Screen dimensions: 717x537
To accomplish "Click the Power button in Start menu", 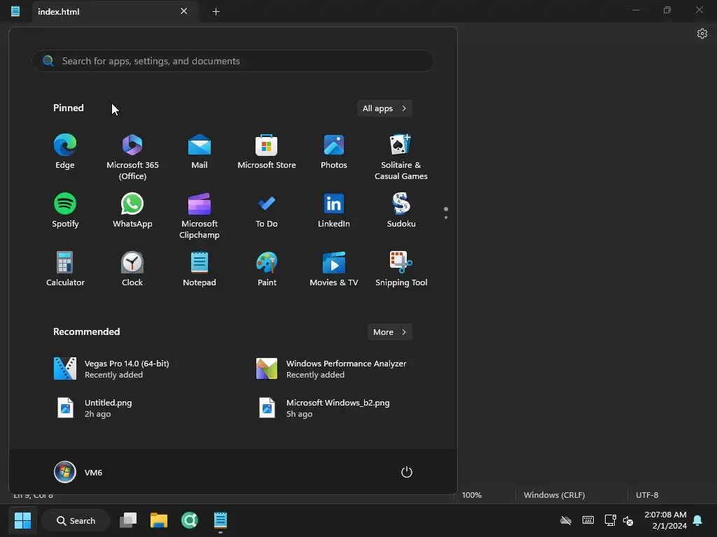I will click(407, 472).
